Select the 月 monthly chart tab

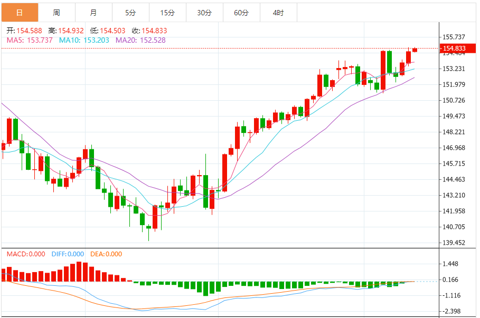coord(93,12)
